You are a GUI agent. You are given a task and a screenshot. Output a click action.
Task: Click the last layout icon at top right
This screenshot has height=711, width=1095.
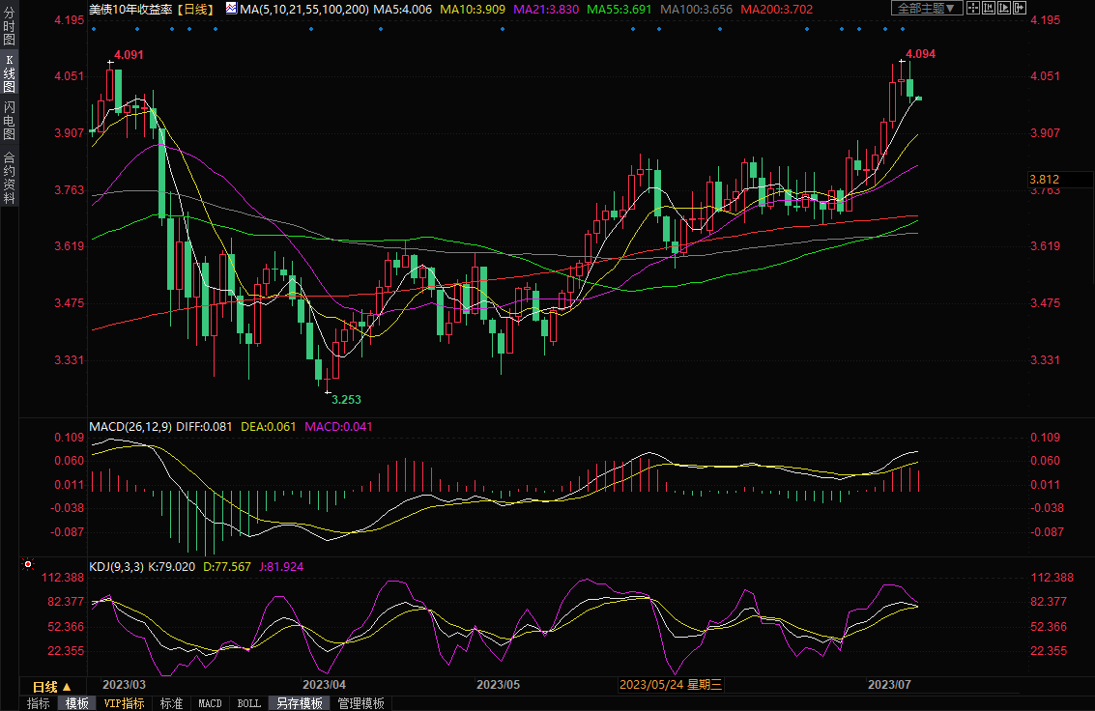(x=1018, y=9)
